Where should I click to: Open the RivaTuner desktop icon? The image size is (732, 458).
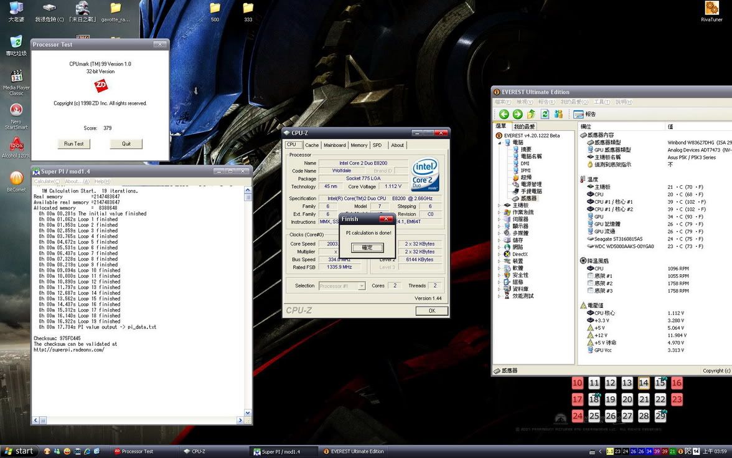tap(711, 11)
